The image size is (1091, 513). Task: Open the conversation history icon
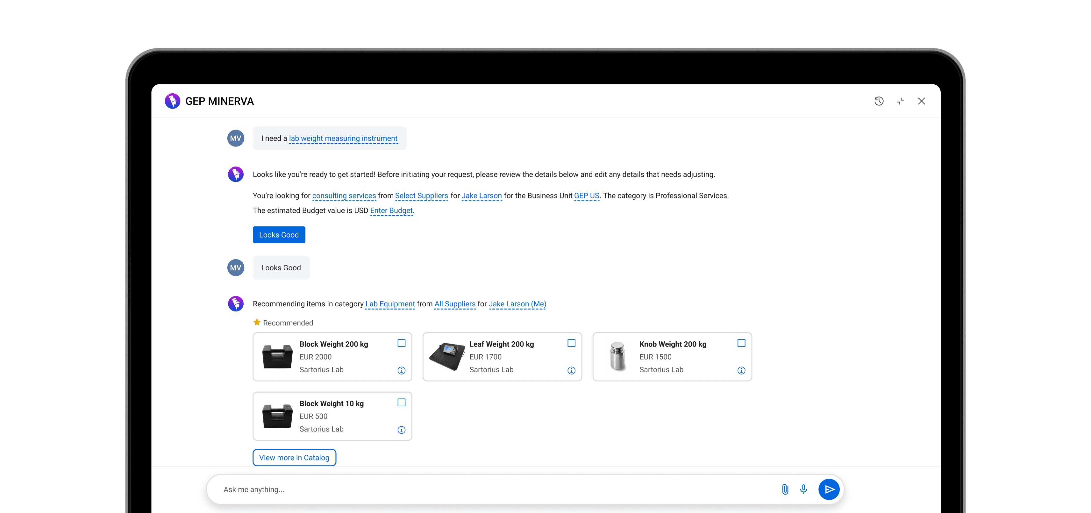pos(879,101)
